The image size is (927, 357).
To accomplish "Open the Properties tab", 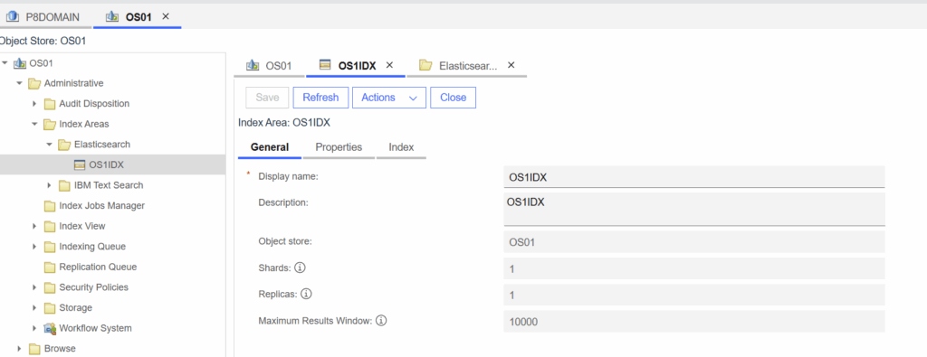I will tap(339, 147).
